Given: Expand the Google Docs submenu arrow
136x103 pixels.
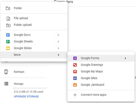Looking at the screenshot, I should 58,35.
